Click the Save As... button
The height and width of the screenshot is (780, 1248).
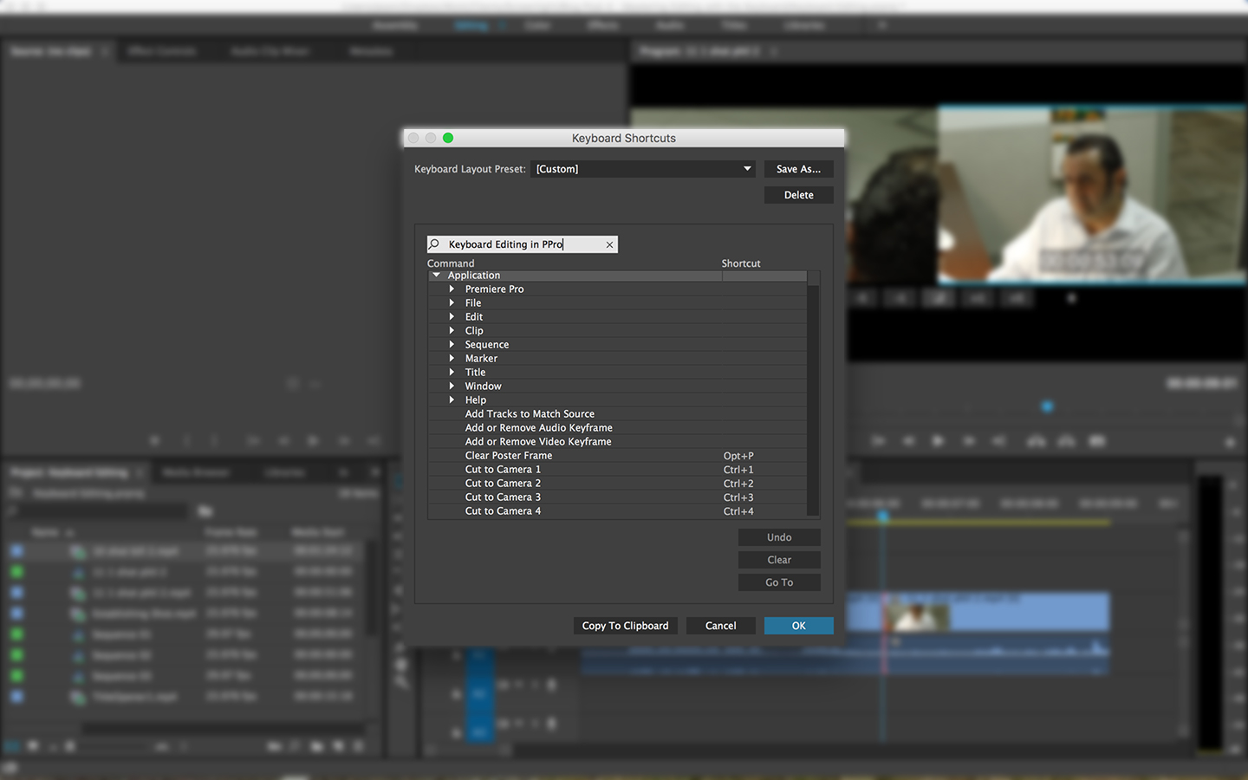tap(798, 169)
